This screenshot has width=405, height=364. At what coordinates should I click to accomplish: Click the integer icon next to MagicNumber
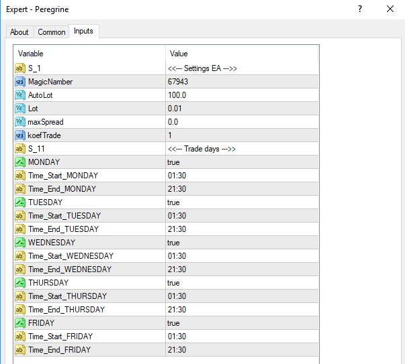point(19,82)
